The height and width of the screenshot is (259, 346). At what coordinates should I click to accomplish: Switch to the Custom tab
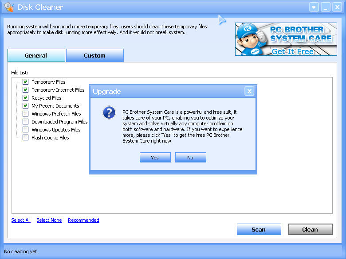click(94, 55)
